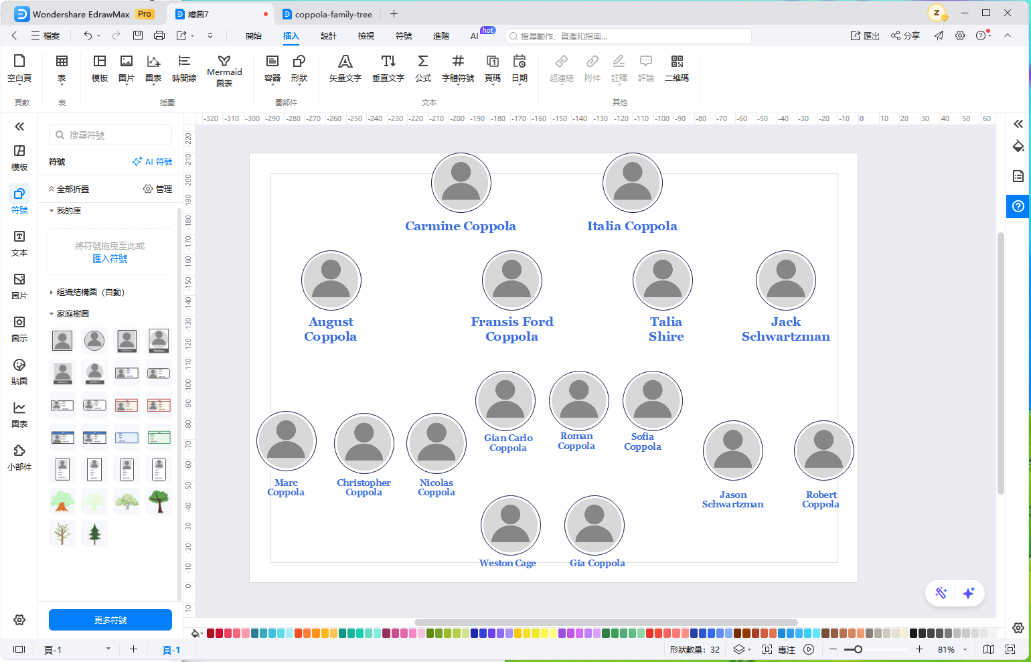Viewport: 1031px width, 662px height.
Task: Open the fill style panel on right
Action: (x=1018, y=146)
